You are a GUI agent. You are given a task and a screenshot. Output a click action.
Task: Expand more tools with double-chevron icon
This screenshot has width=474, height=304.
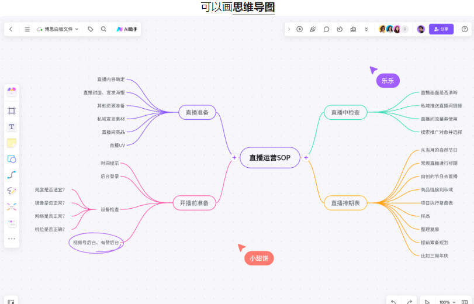click(x=366, y=29)
